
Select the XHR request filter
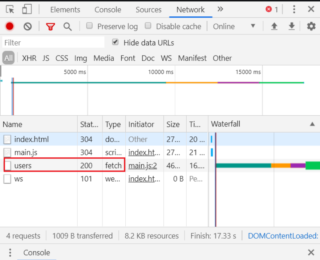29,58
